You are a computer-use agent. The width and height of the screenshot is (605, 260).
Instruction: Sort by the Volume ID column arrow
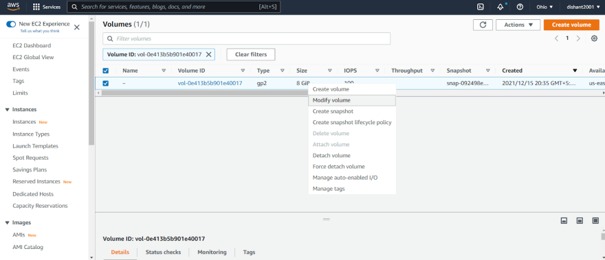click(243, 71)
